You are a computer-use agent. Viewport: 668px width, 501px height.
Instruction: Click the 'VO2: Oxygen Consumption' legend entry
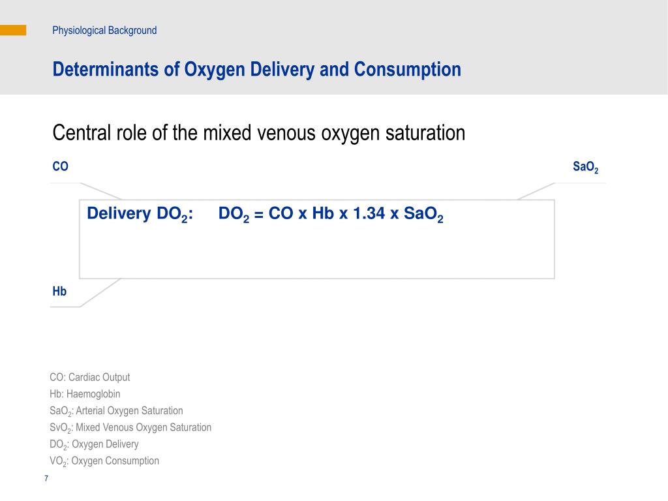pyautogui.click(x=104, y=461)
